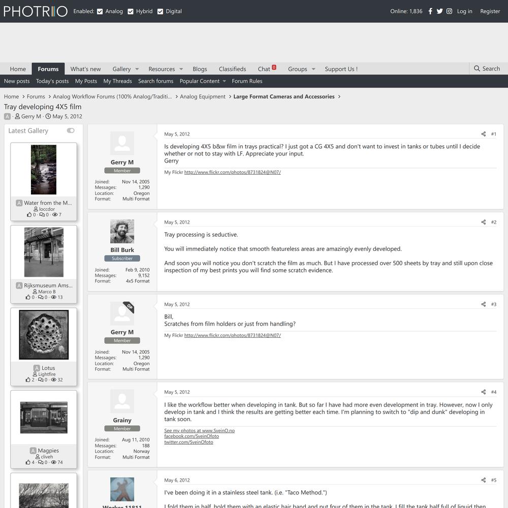Viewport: 508px width, 508px height.
Task: Click Bill Burk's avatar picture
Action: tap(122, 232)
